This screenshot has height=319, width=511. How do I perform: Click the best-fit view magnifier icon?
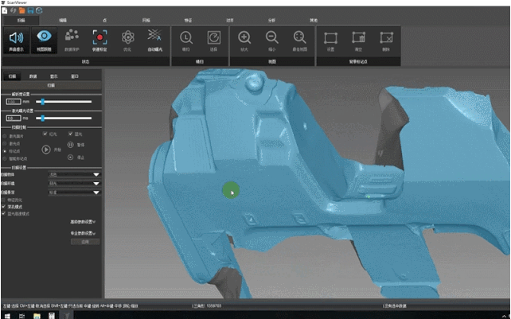(300, 41)
